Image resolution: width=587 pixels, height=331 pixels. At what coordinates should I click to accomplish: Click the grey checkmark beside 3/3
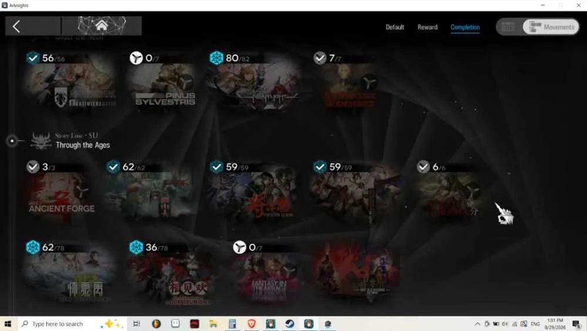[x=32, y=167]
